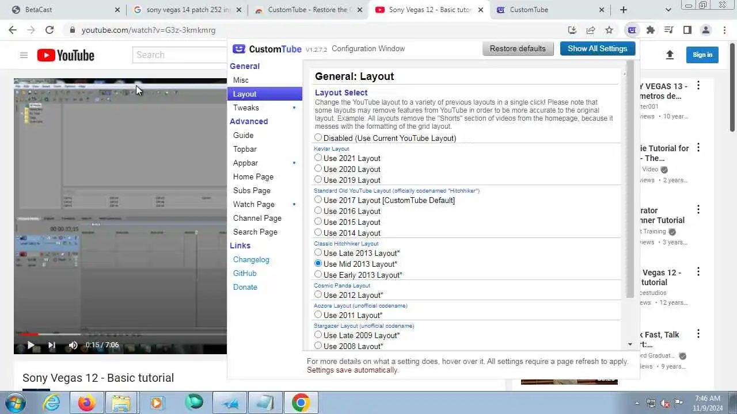Open the Chrome profile avatar icon
Image resolution: width=737 pixels, height=414 pixels.
click(x=706, y=30)
